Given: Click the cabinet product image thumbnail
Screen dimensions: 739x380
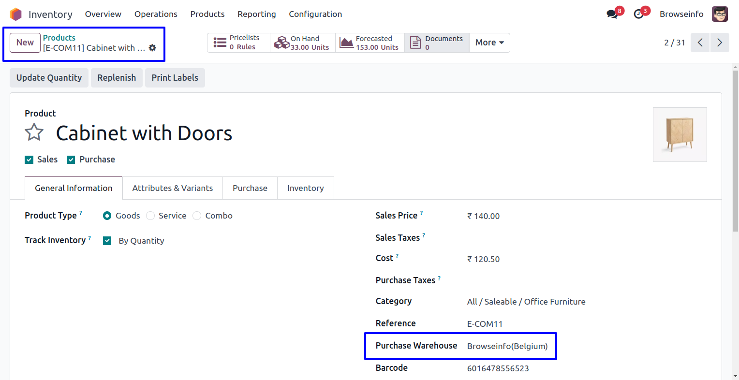Looking at the screenshot, I should coord(680,134).
